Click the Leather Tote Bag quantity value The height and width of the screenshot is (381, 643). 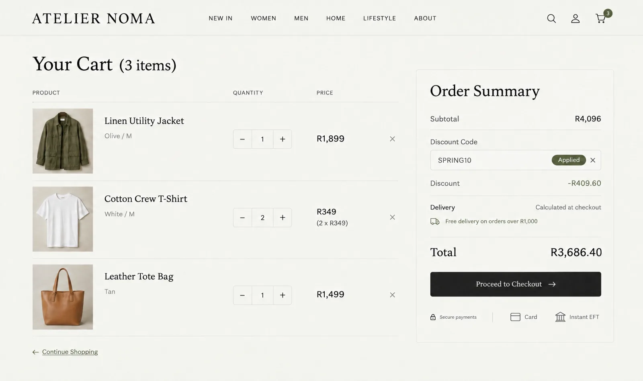coord(262,295)
